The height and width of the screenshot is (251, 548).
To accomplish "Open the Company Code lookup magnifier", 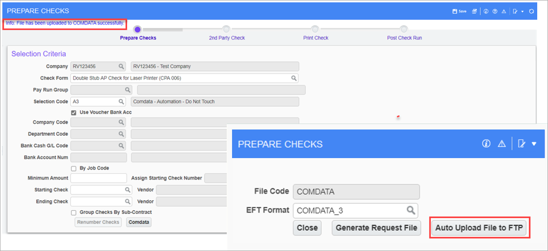I will (121, 122).
